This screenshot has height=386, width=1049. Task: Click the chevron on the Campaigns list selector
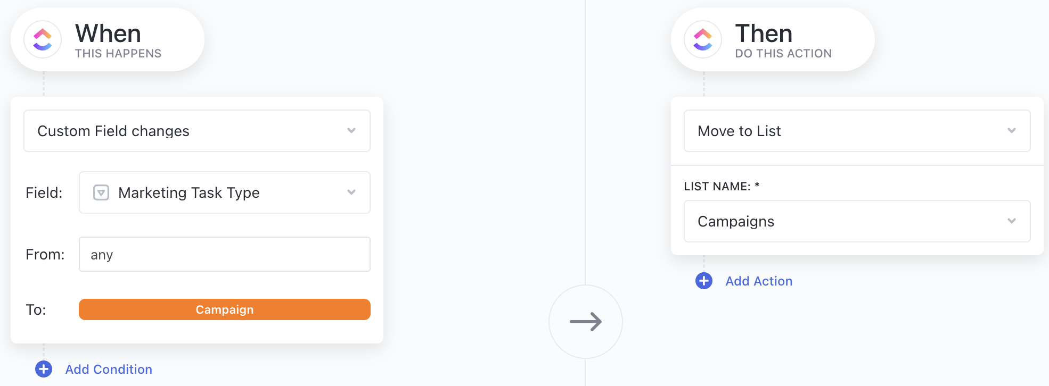[1012, 221]
